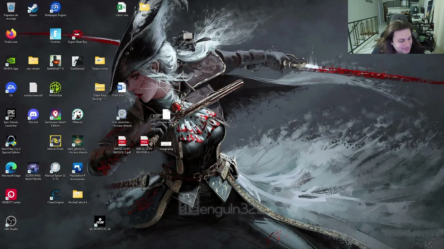This screenshot has width=444, height=249.
Task: Select the Sin titulo.jpg image file
Action: point(188,35)
